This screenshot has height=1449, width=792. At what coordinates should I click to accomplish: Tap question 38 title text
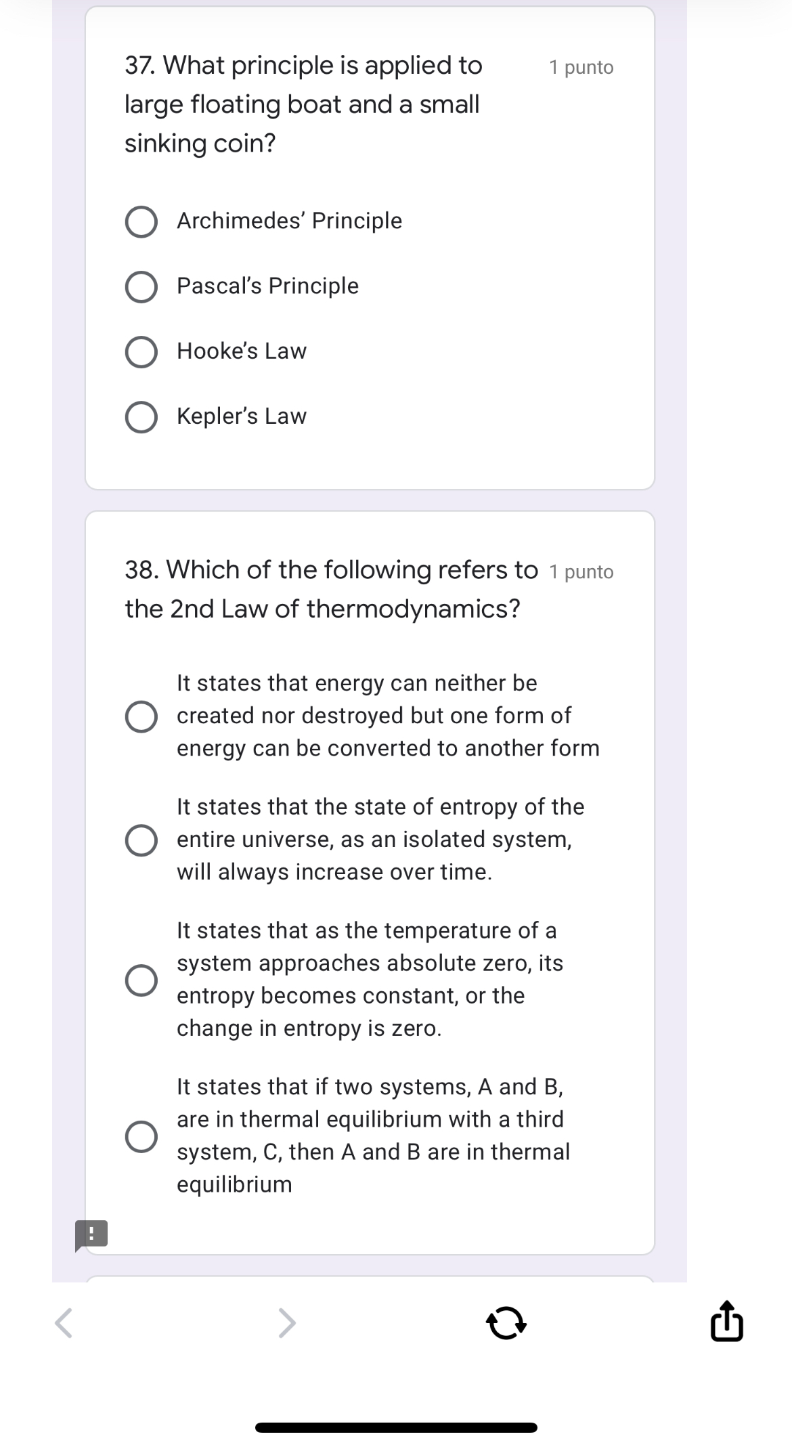point(331,589)
